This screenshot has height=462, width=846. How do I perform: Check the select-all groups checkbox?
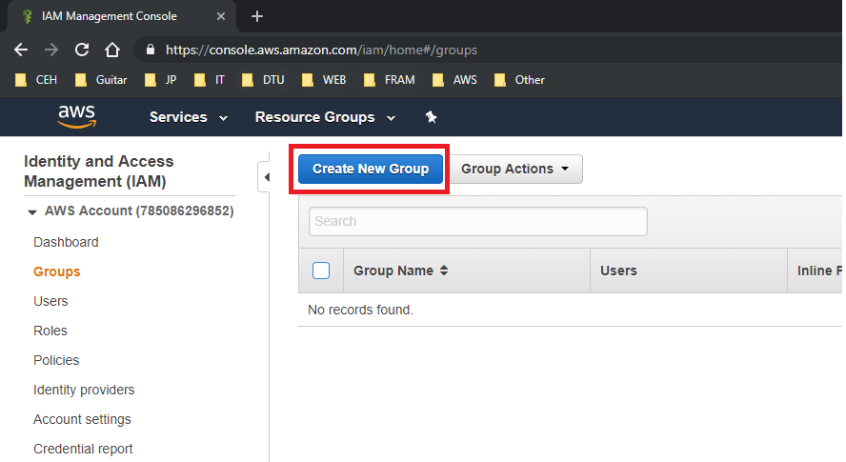[321, 271]
